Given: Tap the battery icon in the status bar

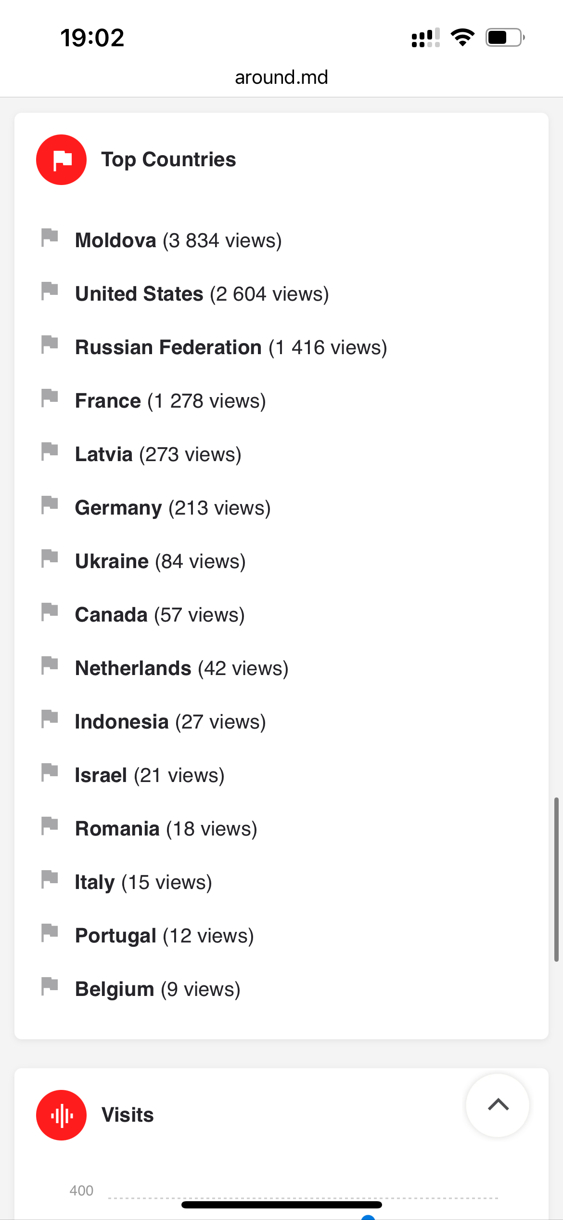Looking at the screenshot, I should point(505,38).
